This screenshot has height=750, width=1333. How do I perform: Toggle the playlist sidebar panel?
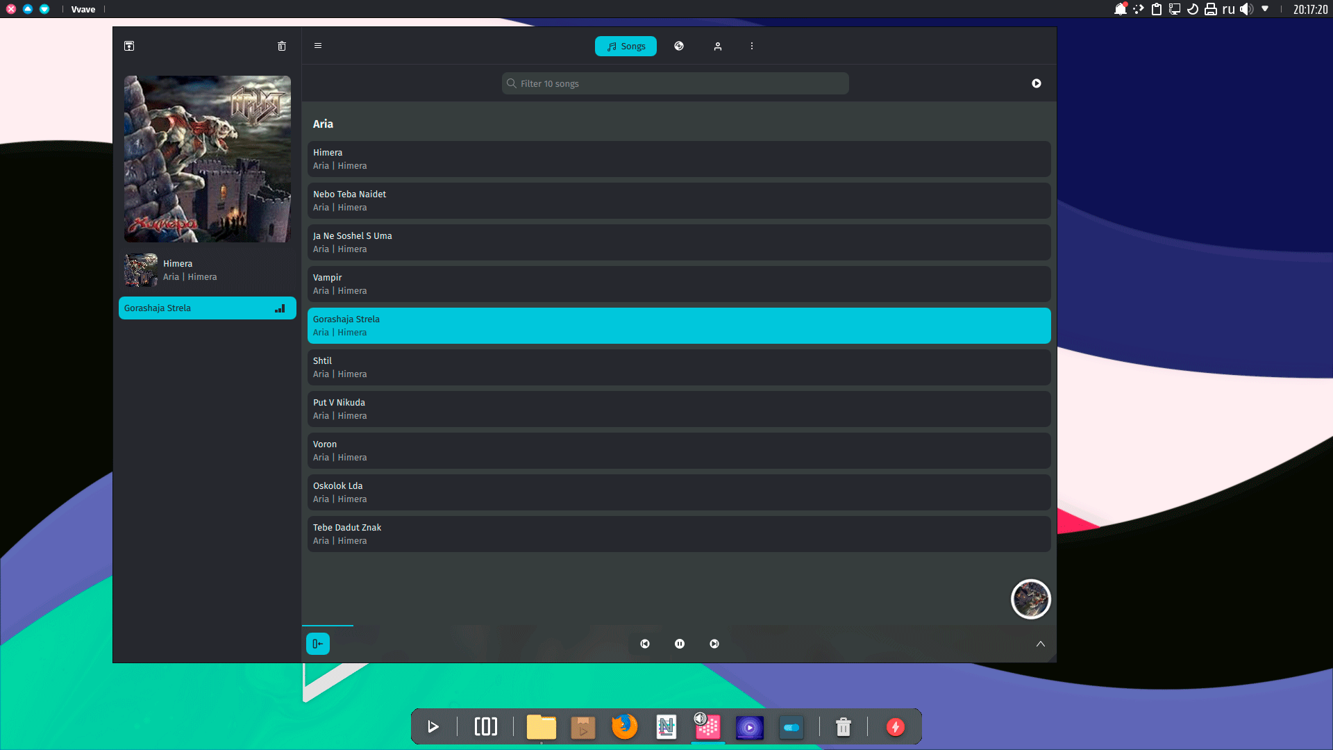coord(318,644)
